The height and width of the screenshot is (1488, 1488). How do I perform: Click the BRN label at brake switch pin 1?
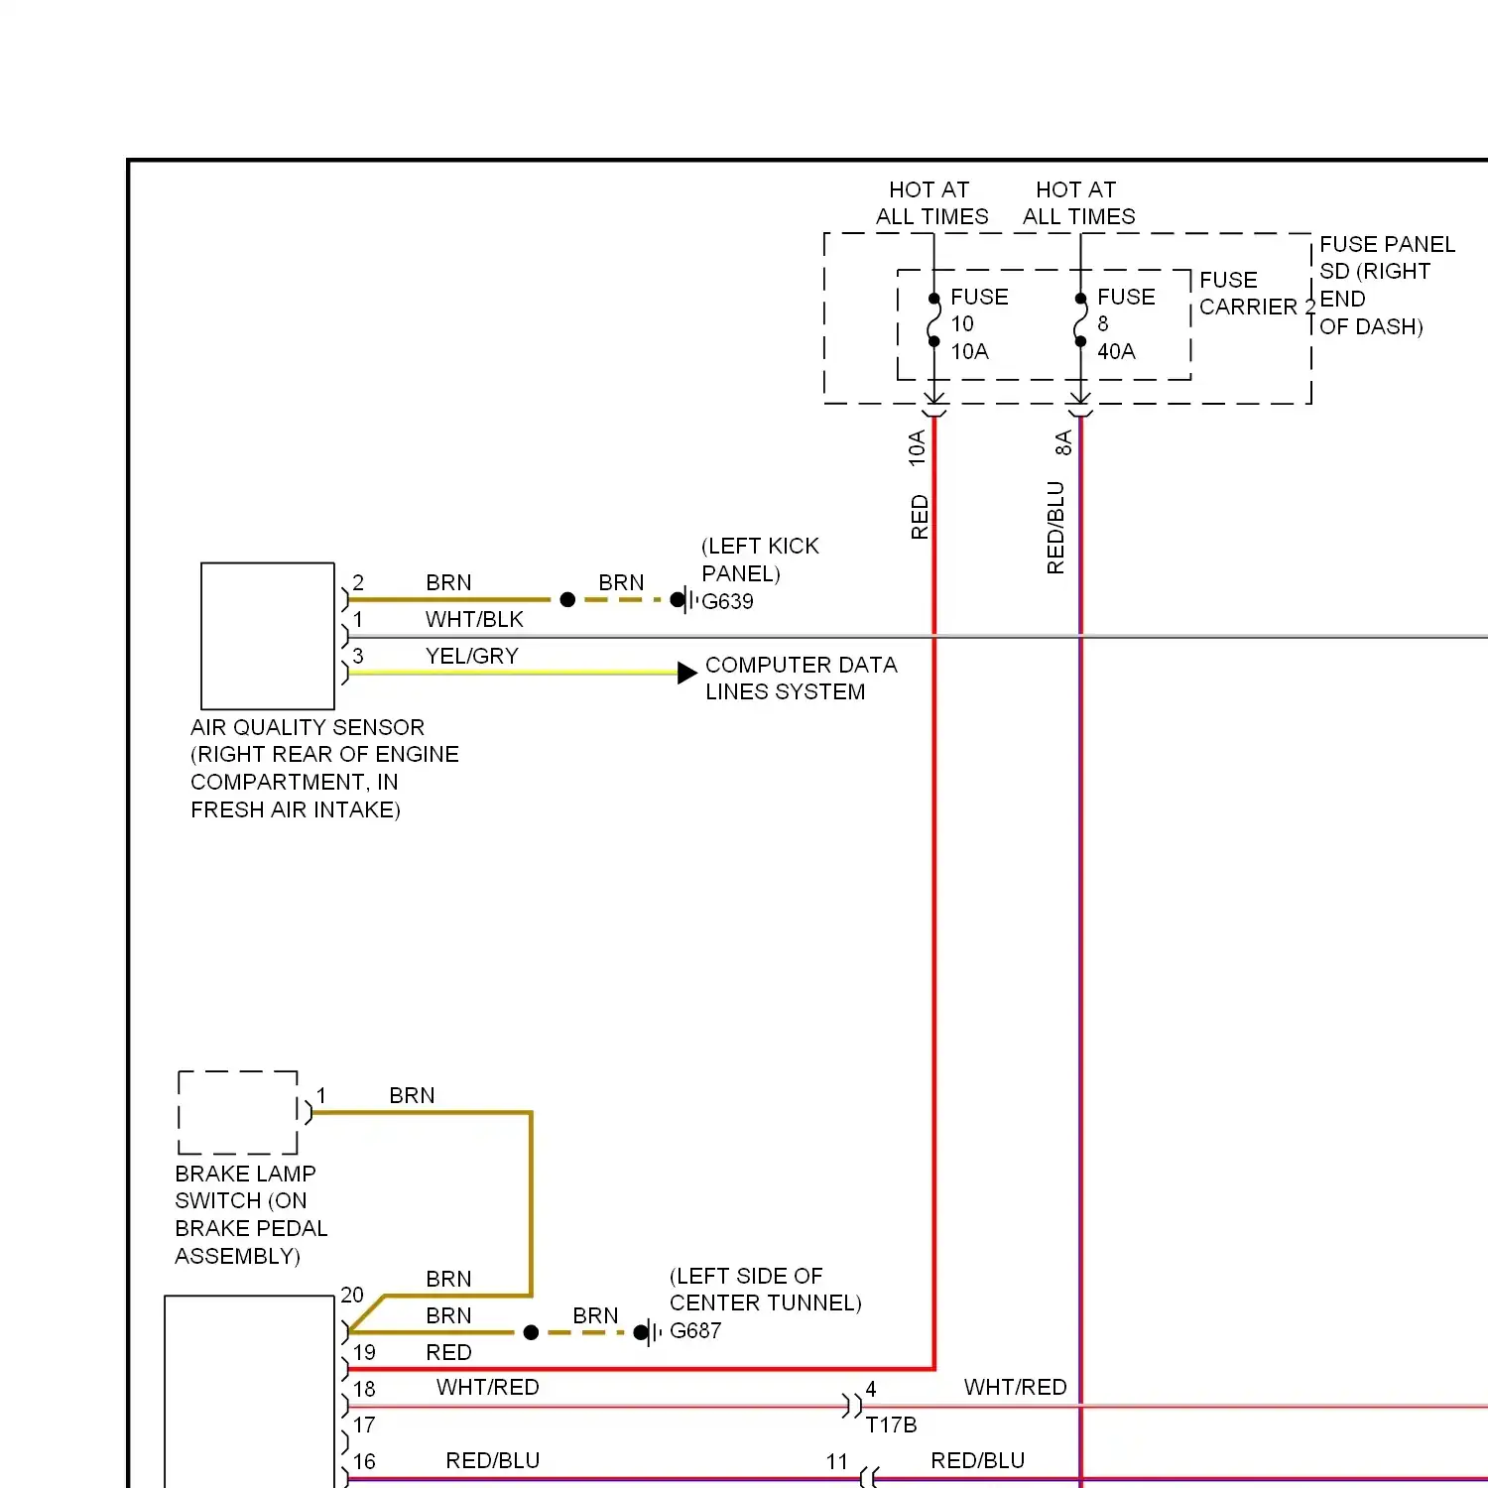click(412, 1095)
